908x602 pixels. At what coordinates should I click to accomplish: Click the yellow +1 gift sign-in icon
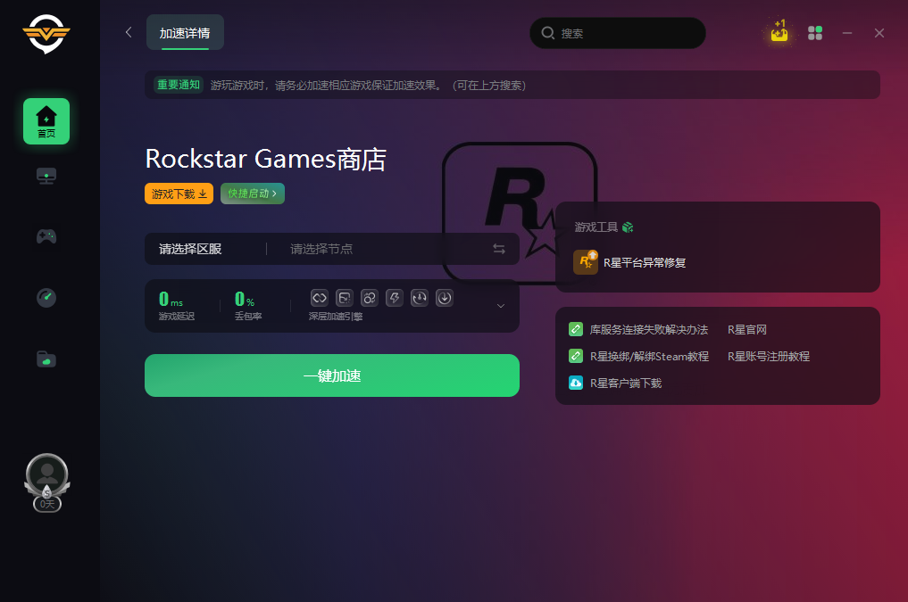click(779, 31)
